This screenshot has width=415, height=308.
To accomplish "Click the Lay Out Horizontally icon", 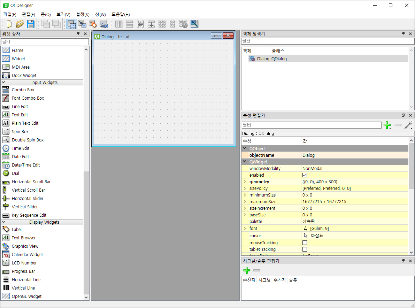I will 119,24.
